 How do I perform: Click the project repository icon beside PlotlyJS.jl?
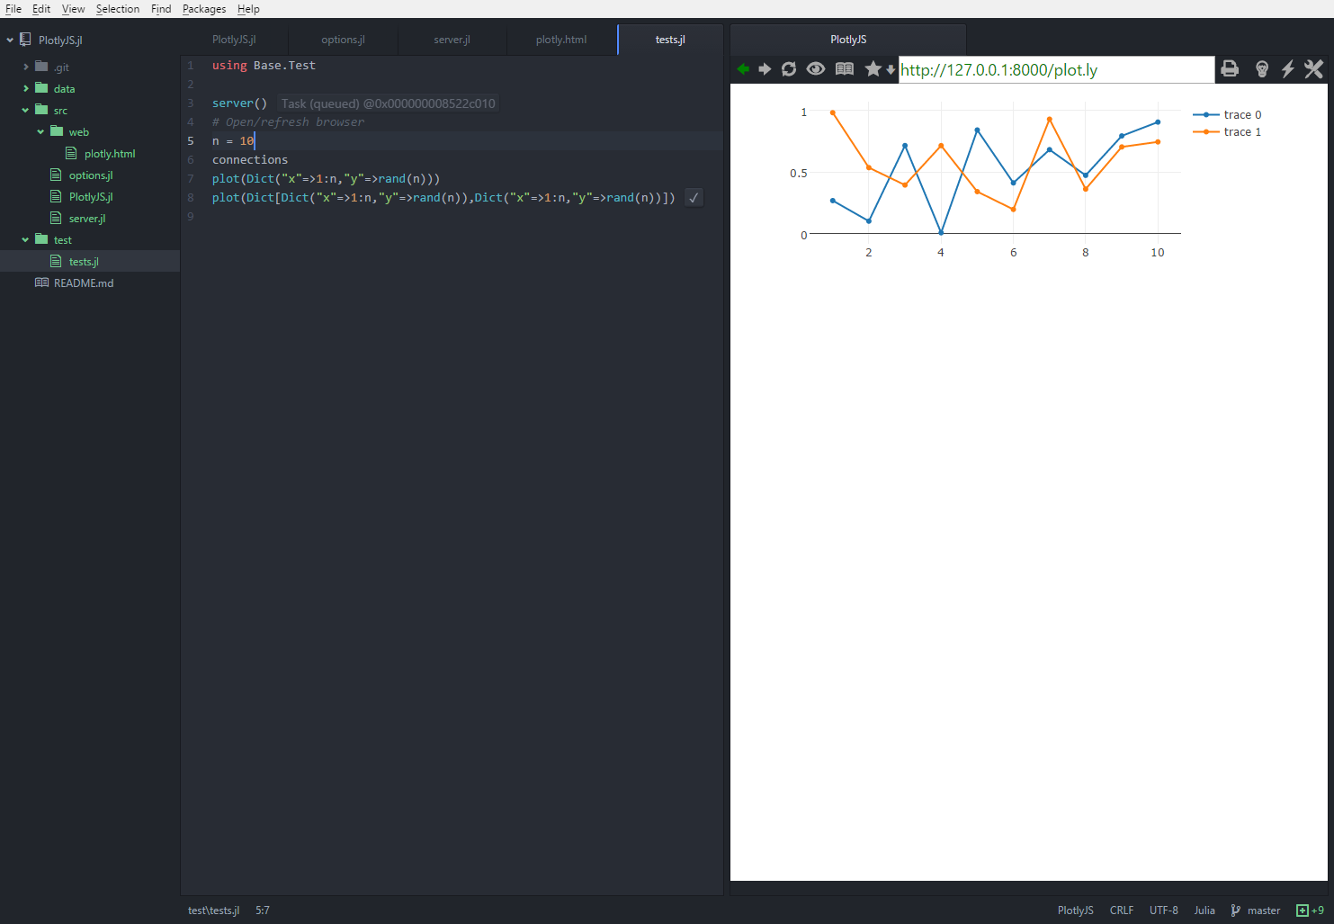[25, 40]
